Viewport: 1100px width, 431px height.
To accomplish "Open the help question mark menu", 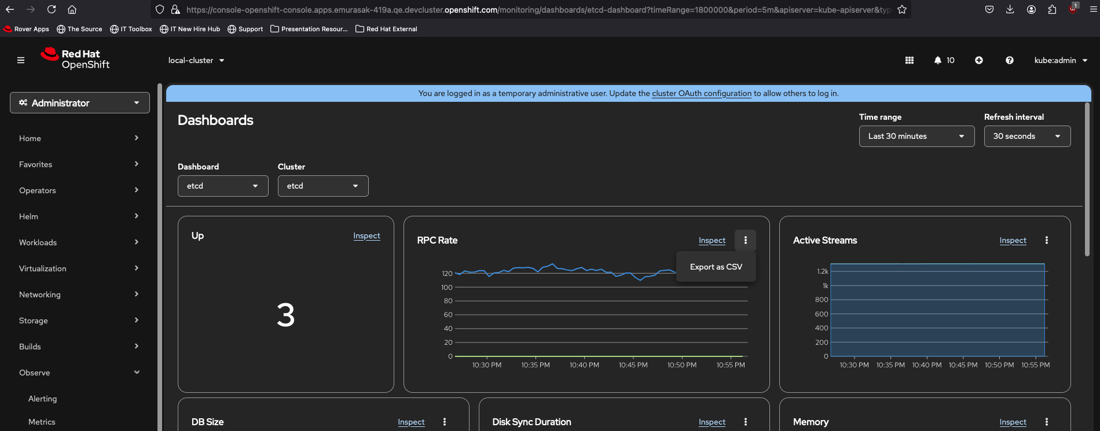I will click(1010, 60).
